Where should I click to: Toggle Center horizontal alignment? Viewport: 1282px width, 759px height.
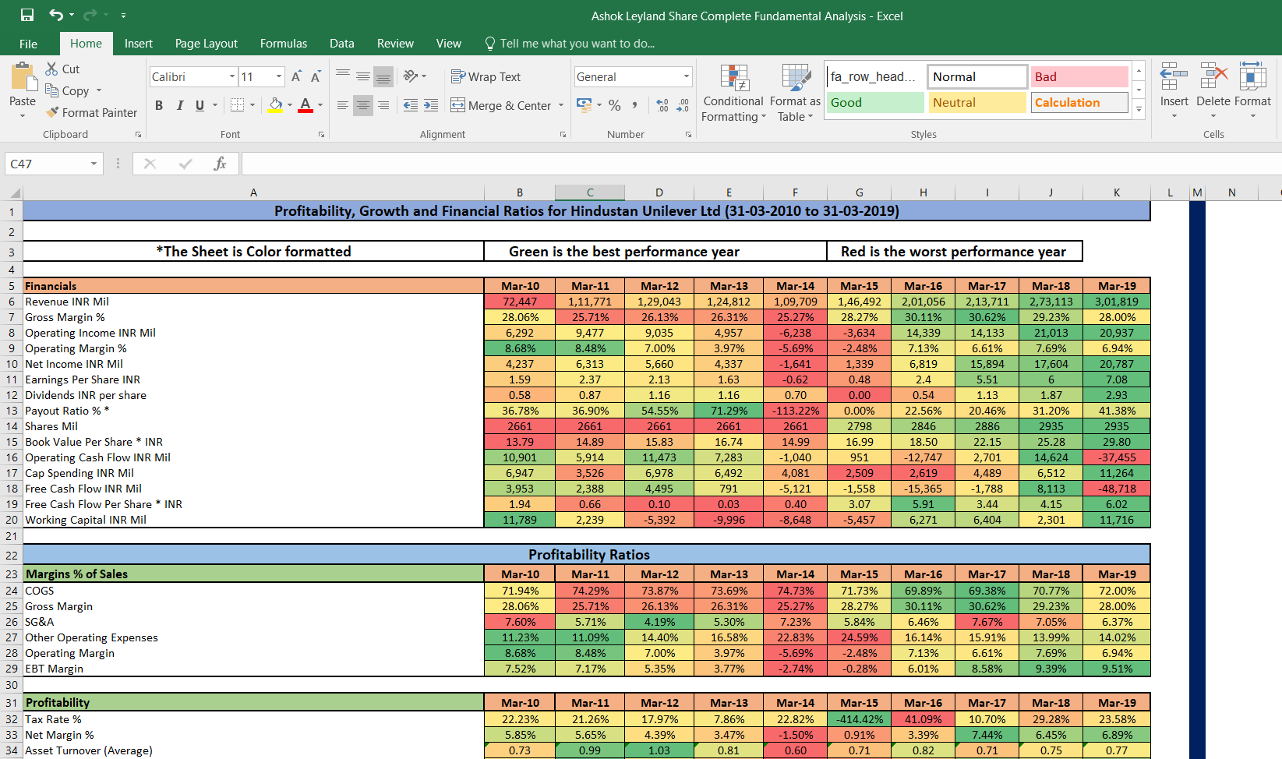tap(363, 105)
